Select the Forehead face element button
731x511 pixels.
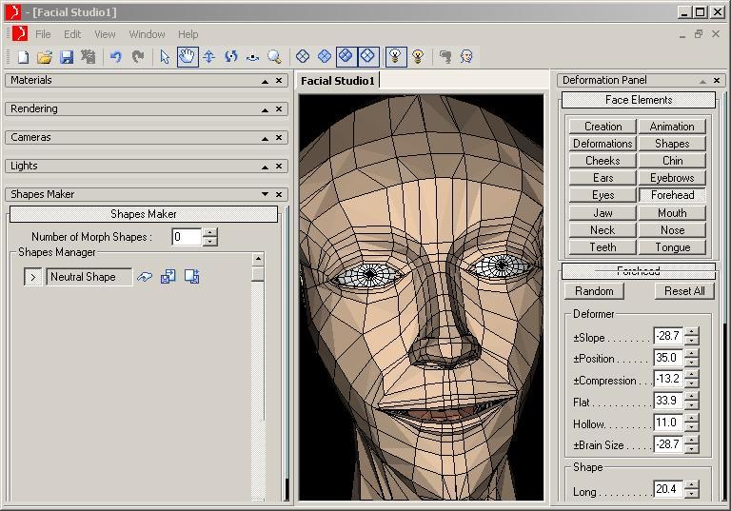point(672,195)
